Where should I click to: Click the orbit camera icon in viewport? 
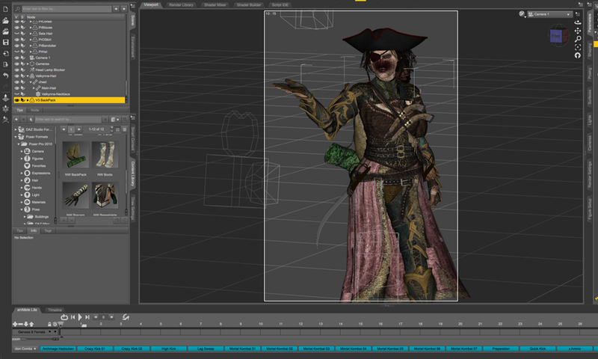[578, 22]
